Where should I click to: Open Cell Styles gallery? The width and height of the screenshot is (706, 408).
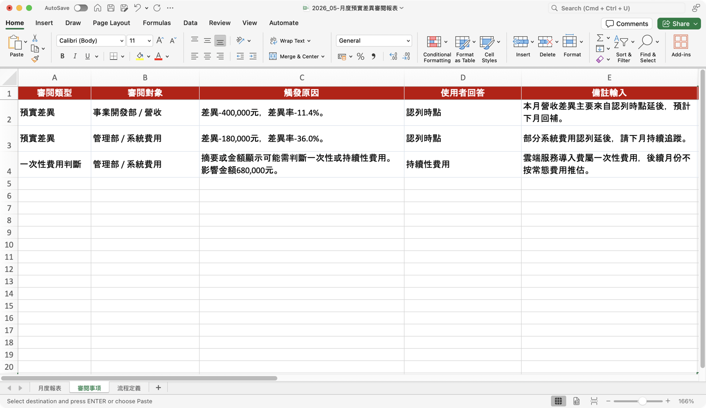pyautogui.click(x=489, y=49)
